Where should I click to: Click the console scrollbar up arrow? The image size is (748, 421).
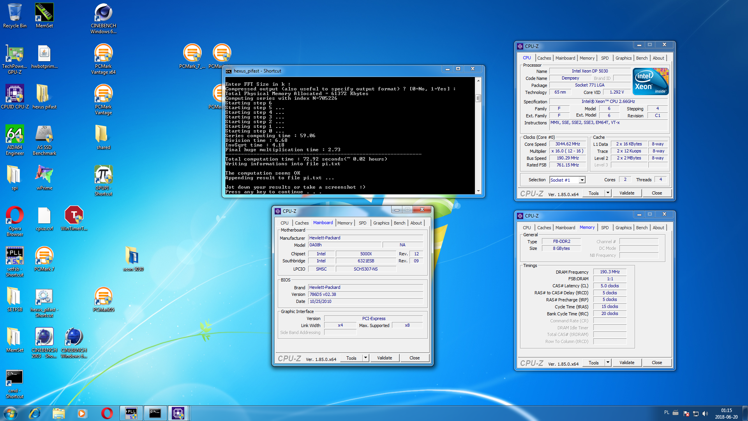[478, 80]
